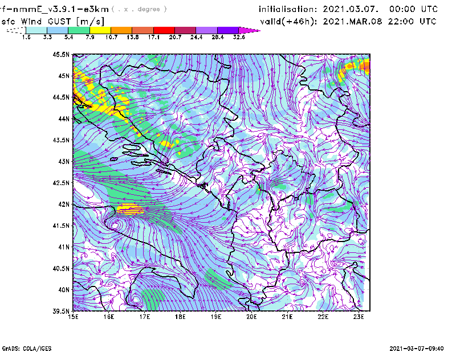Click the '24.4' colorbar value label
The image size is (456, 352).
[x=196, y=37]
